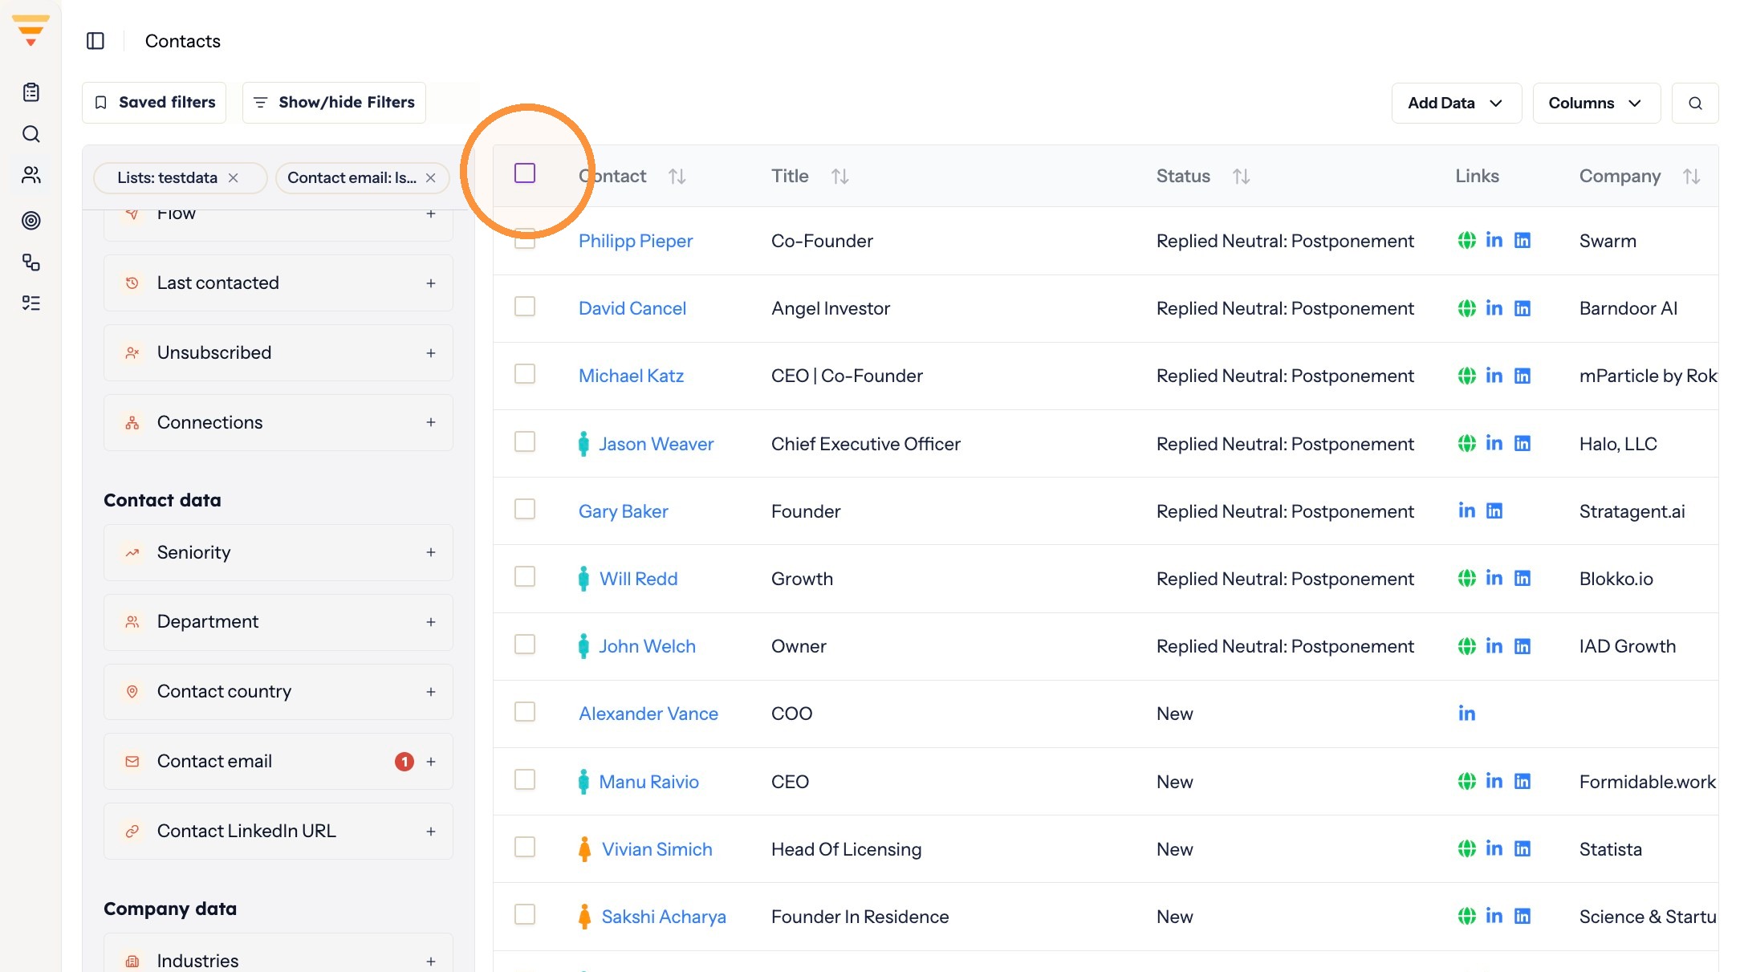Select Alexander Vance's row checkbox

coord(525,712)
